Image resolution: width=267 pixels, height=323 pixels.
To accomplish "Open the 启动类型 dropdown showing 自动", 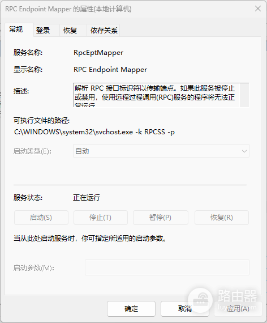I will point(161,151).
